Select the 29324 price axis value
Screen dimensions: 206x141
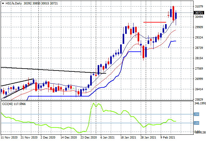click(199, 38)
